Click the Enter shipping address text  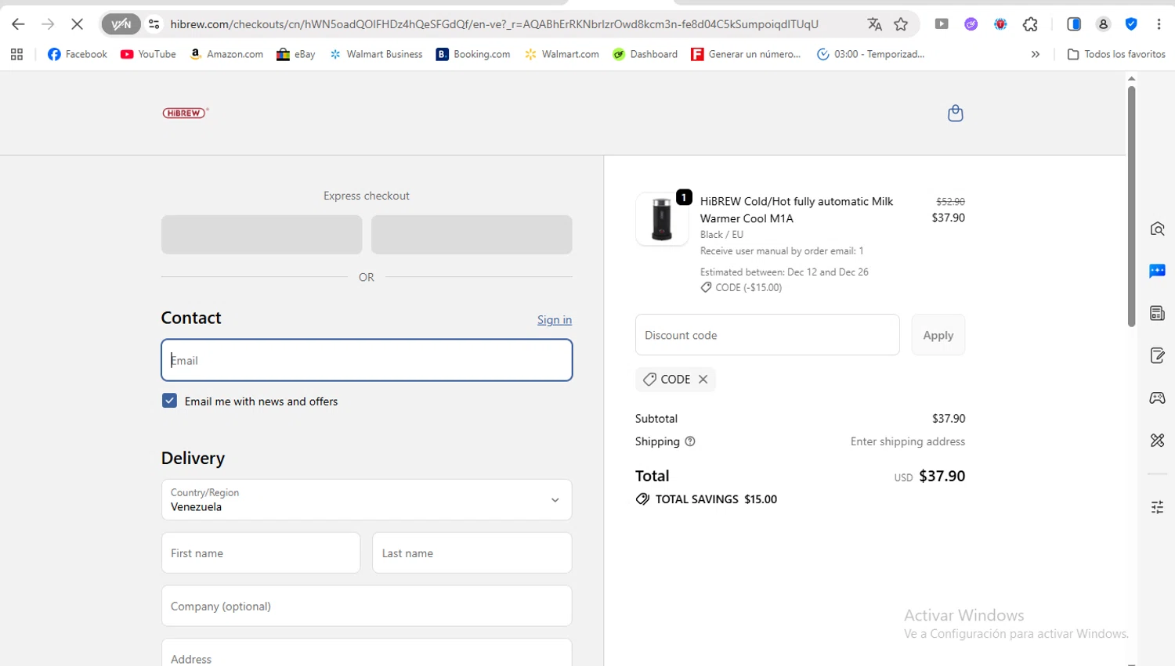908,441
